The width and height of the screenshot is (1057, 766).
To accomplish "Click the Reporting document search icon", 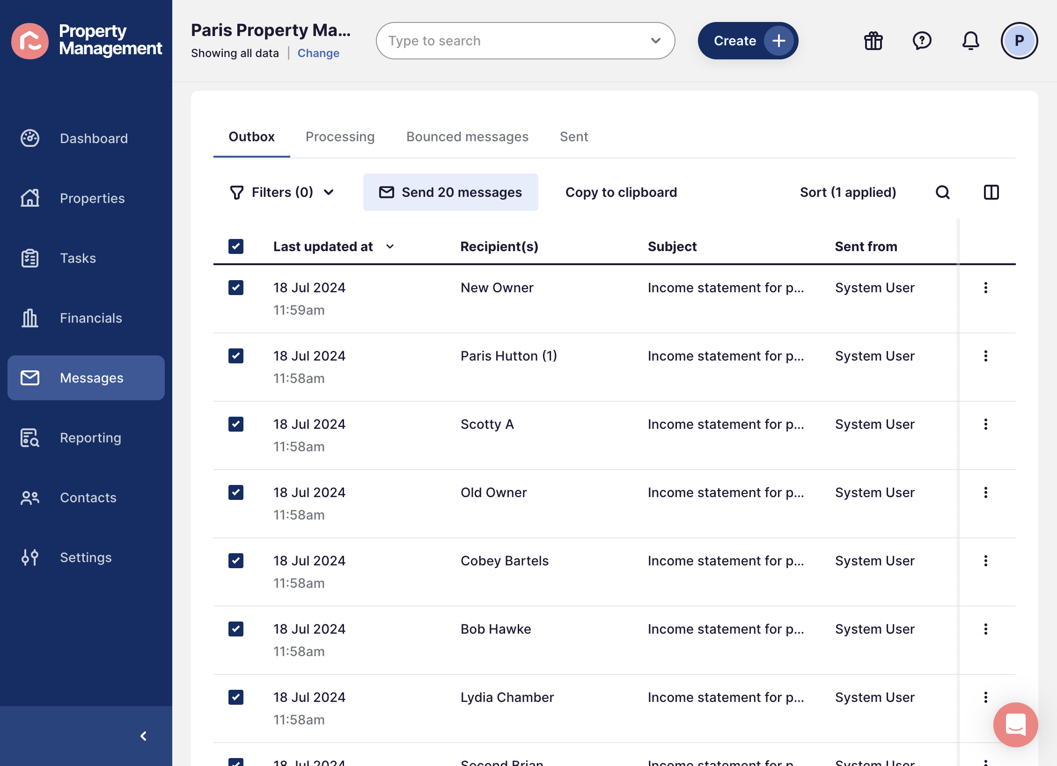I will point(30,438).
